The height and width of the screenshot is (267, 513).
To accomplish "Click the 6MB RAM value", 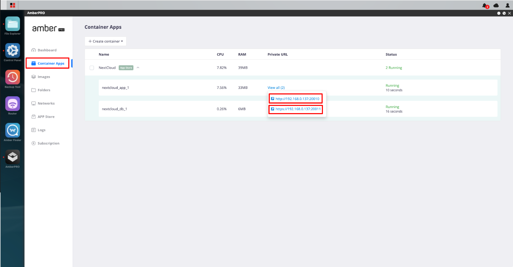I will pos(242,109).
